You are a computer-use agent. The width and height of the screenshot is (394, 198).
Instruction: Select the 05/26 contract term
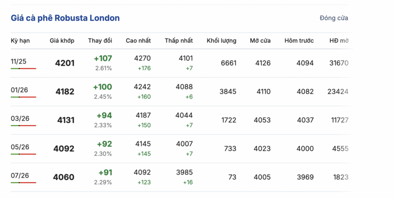coord(20,147)
